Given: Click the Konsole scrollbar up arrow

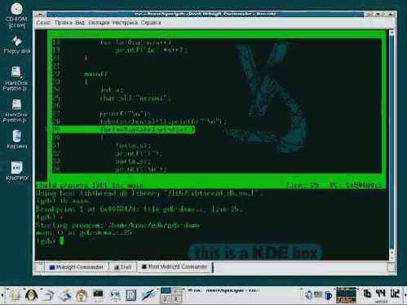Looking at the screenshot, I should (392, 33).
